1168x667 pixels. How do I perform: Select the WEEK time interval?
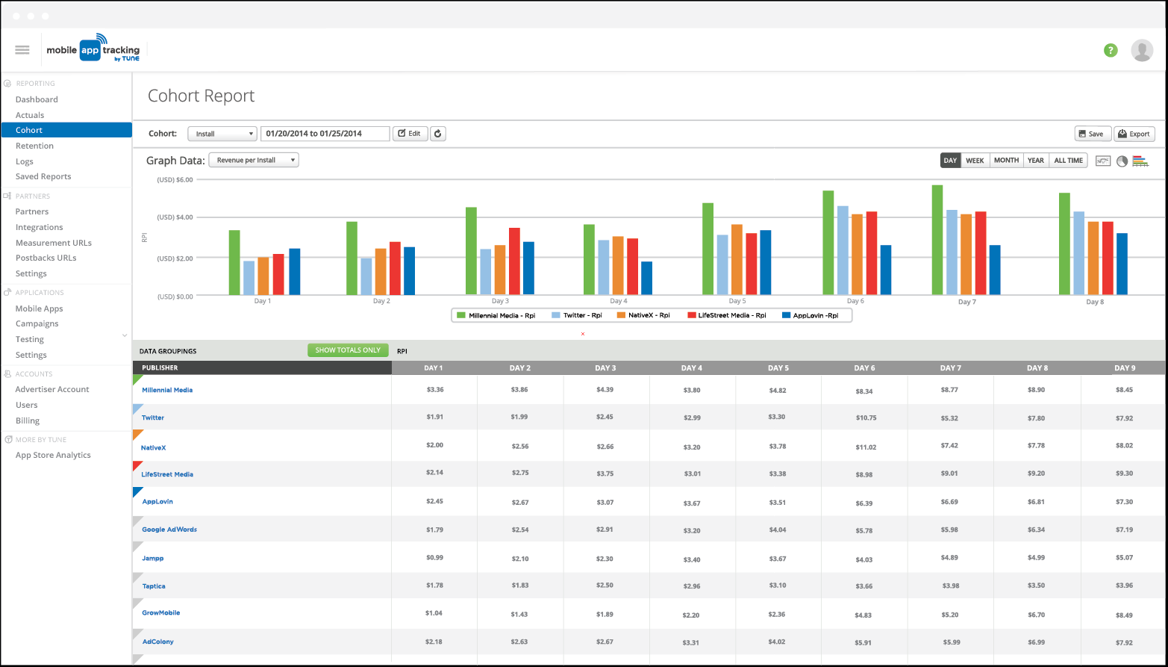click(x=975, y=161)
